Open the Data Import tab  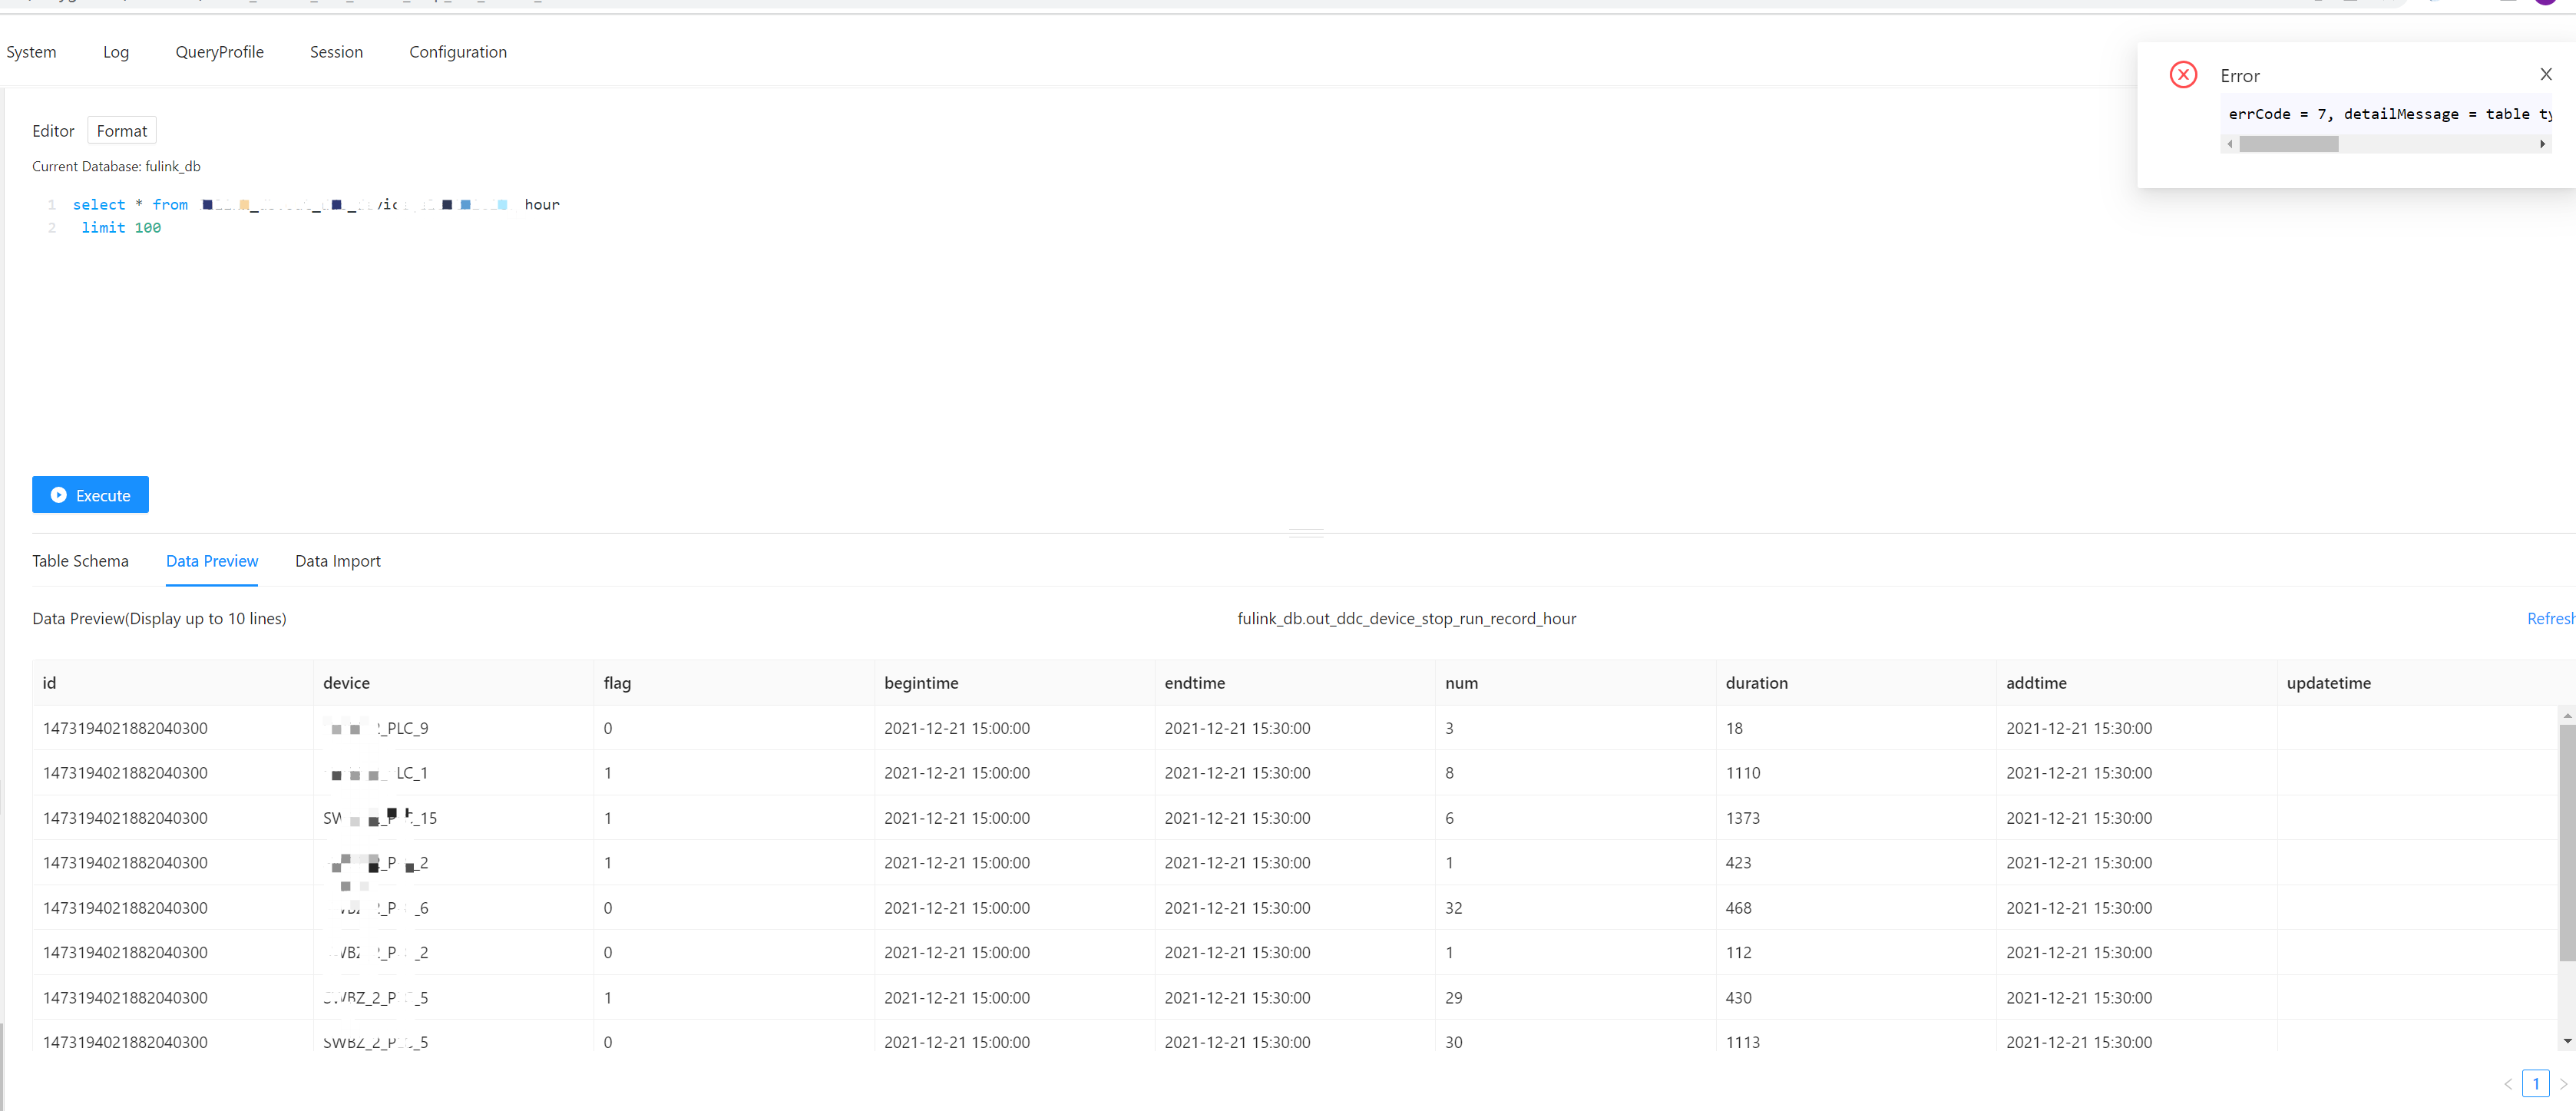click(337, 561)
